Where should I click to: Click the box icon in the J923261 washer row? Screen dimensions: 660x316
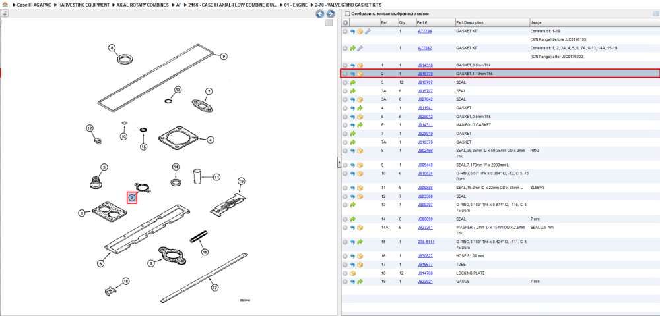(x=360, y=227)
